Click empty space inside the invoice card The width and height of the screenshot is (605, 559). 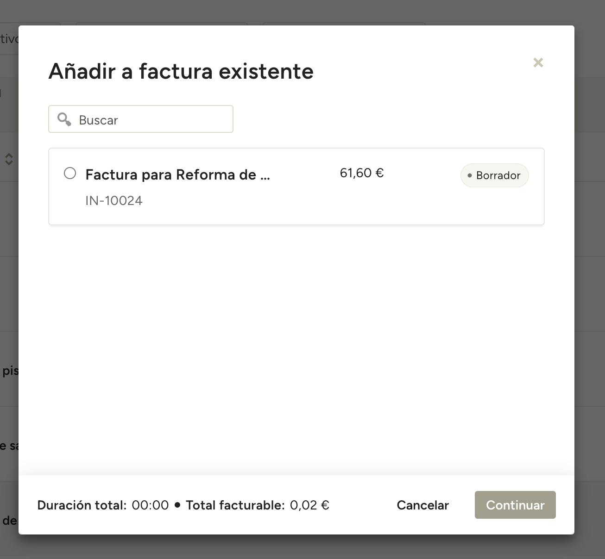click(x=417, y=204)
